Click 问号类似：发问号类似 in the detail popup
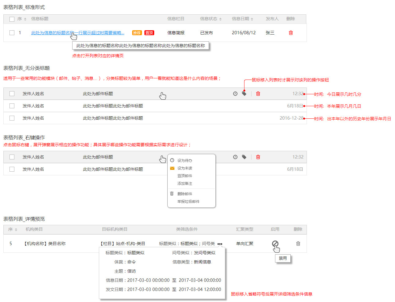This screenshot has width=395, height=302. point(194,253)
